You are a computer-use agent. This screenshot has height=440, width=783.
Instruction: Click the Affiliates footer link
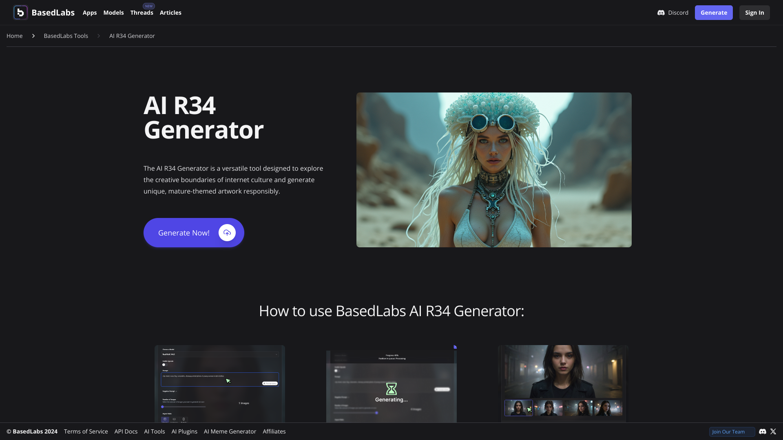tap(274, 431)
